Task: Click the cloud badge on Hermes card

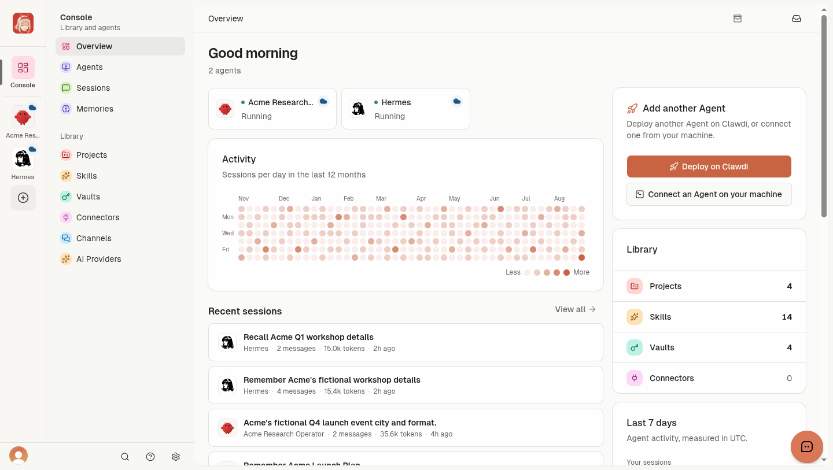Action: tap(457, 101)
